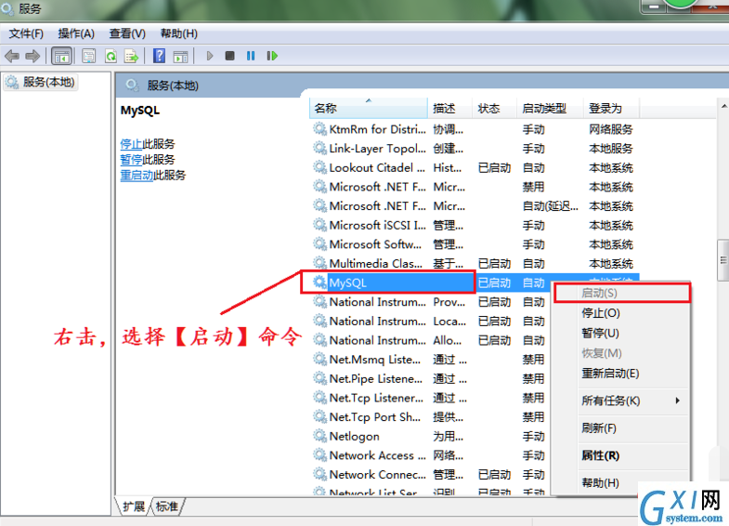
Task: Select the Network Access service row
Action: click(430, 455)
